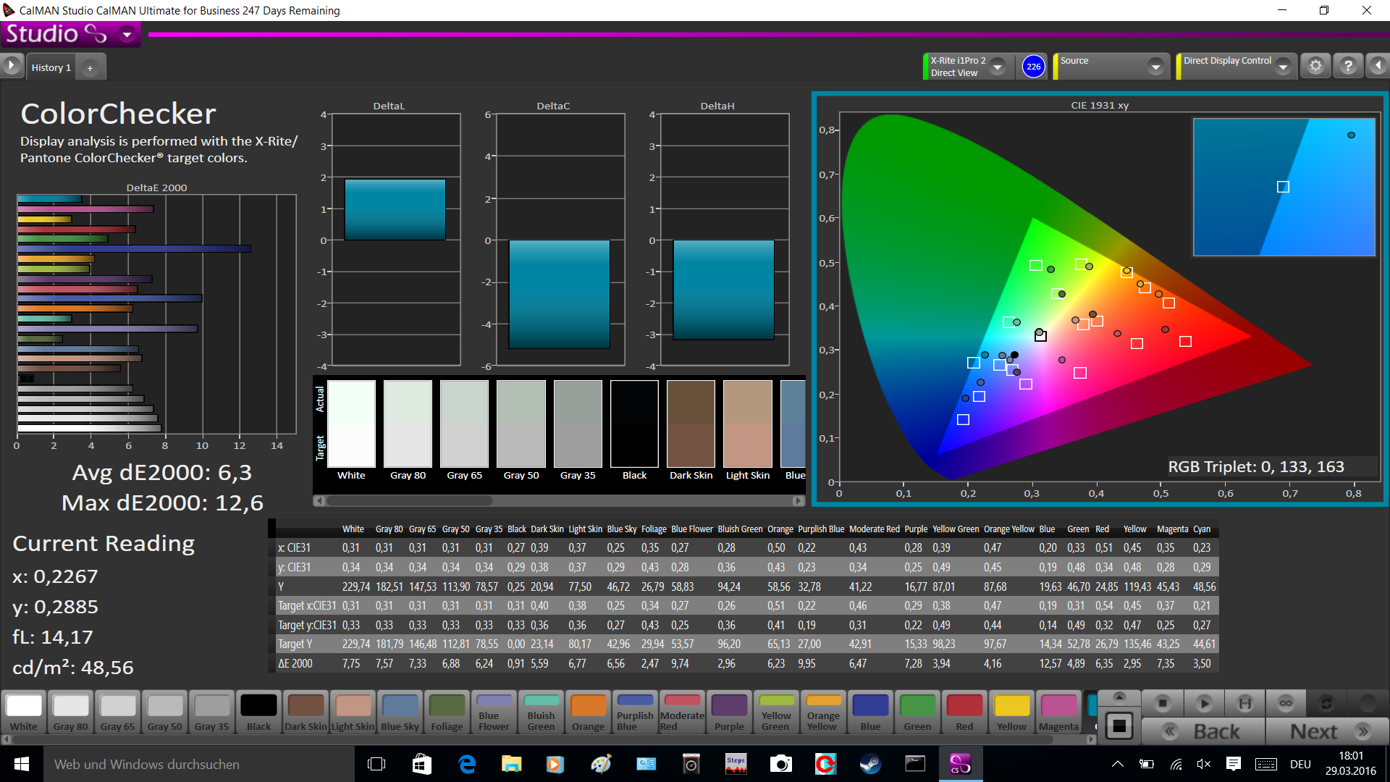This screenshot has width=1390, height=782.
Task: Click the blue 226 meter counter icon
Action: click(1033, 67)
